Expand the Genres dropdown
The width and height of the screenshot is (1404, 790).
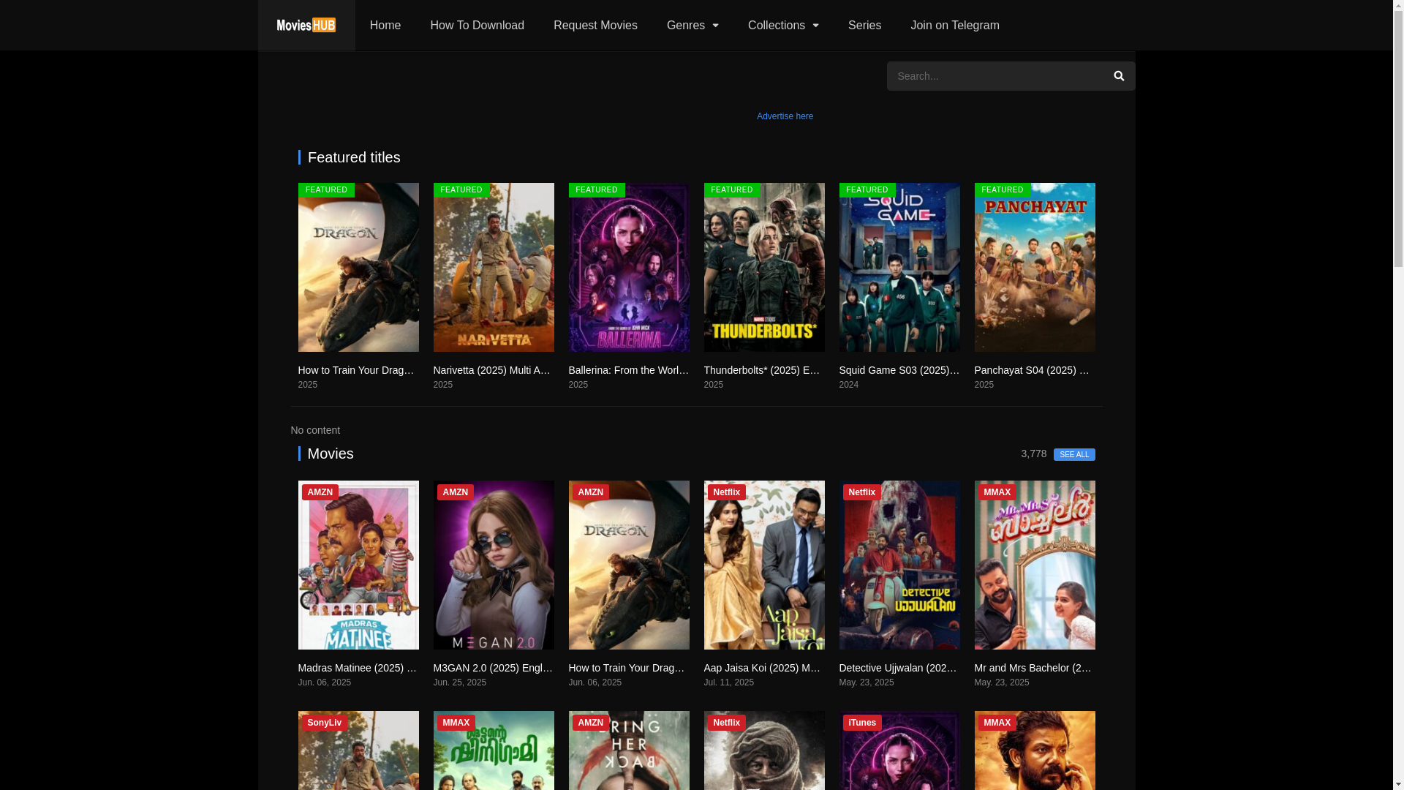[692, 26]
